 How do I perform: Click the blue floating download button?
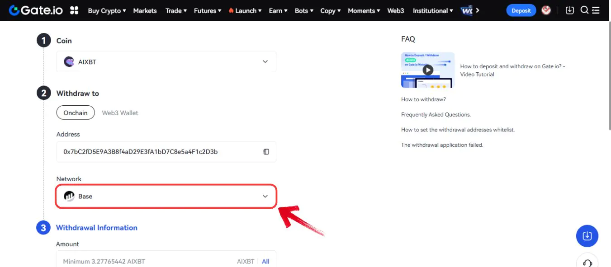(587, 235)
